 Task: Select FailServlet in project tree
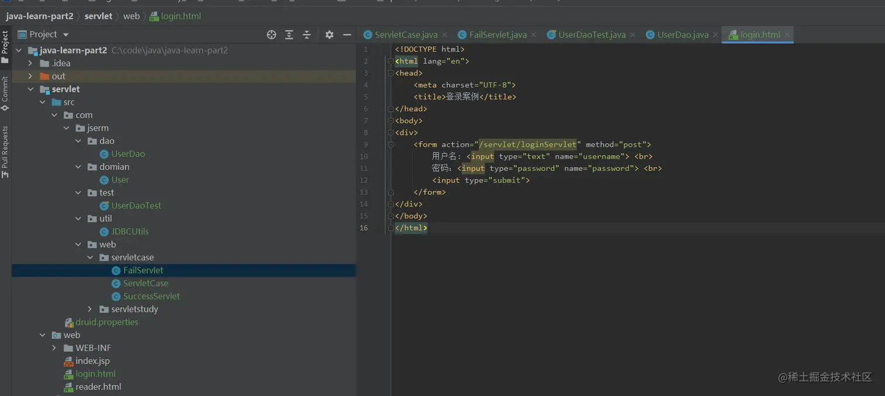click(143, 270)
